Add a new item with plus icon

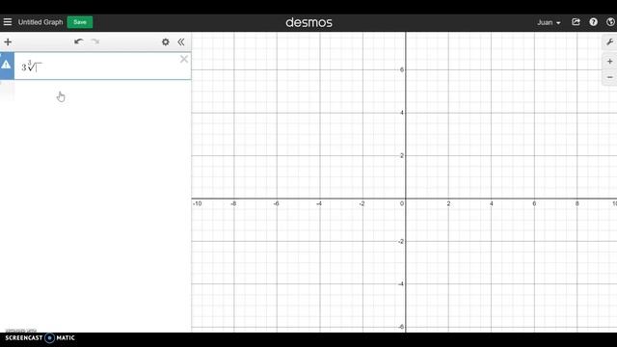pyautogui.click(x=8, y=41)
